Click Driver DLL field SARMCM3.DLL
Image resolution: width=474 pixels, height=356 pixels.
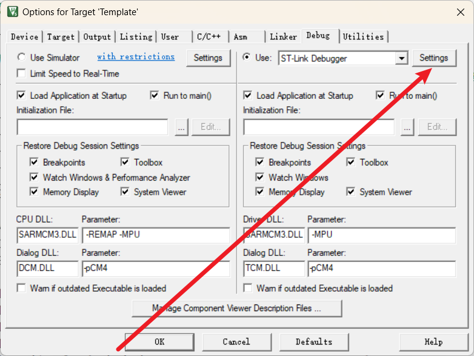[x=274, y=235]
